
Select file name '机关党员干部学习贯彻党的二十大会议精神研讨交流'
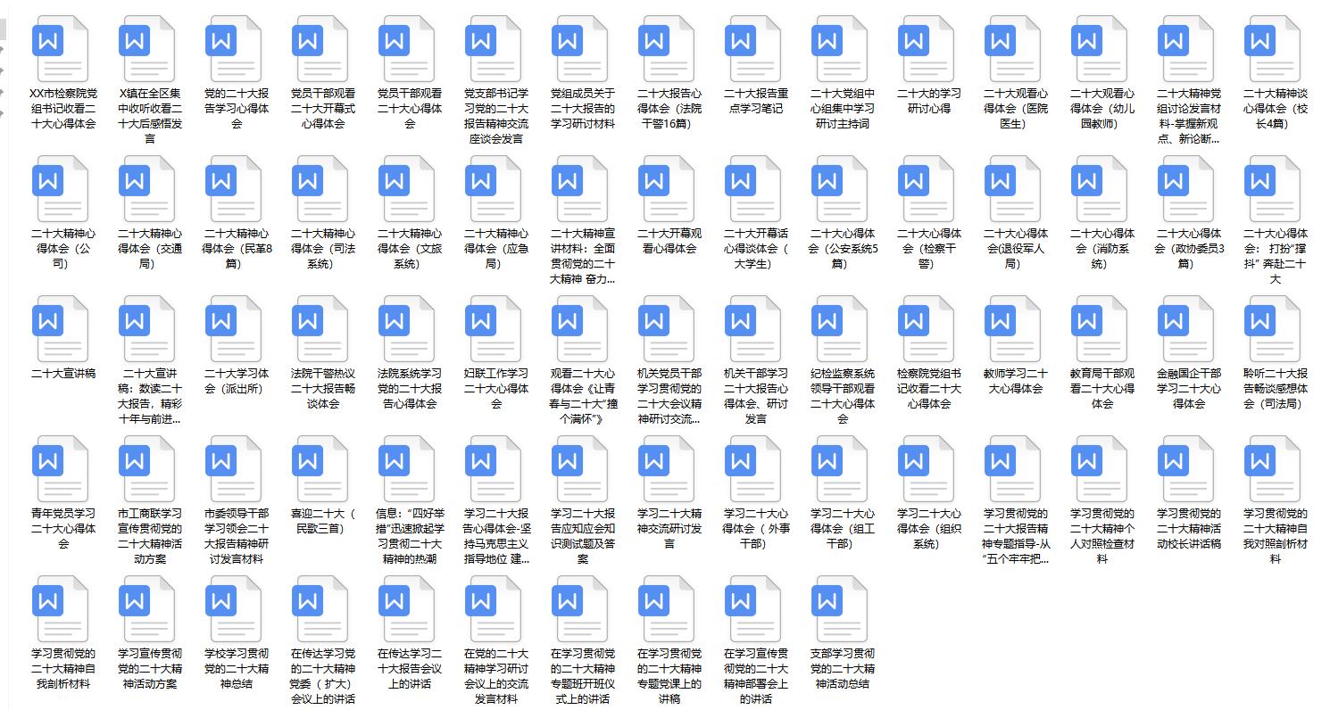pos(669,396)
